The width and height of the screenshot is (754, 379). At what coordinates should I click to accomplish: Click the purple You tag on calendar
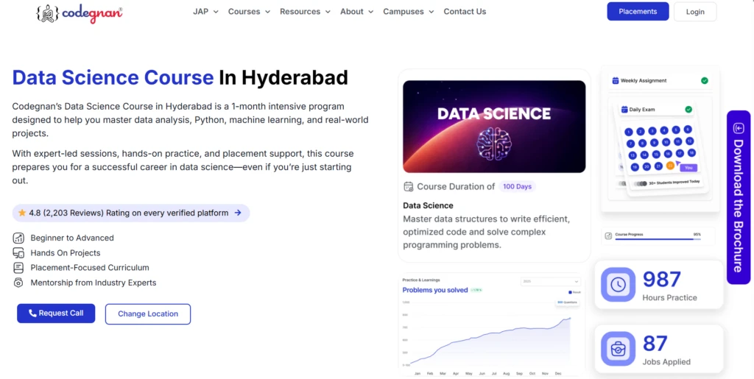point(688,168)
